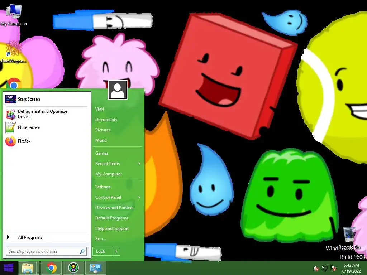Select the Start Screen entry text
The width and height of the screenshot is (367, 275).
tap(29, 99)
